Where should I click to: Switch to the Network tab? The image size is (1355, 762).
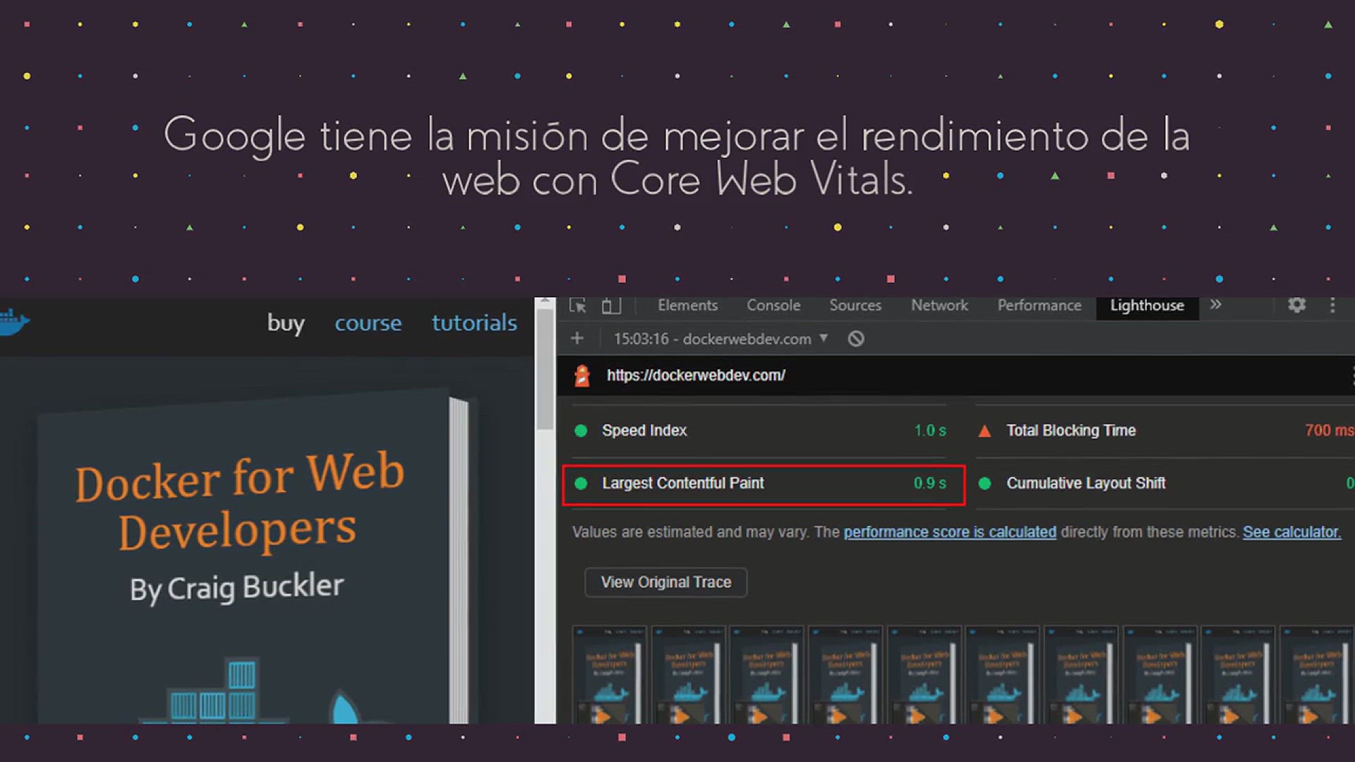pyautogui.click(x=939, y=306)
